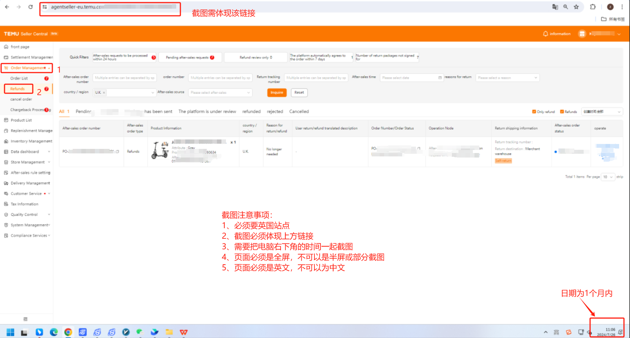The image size is (630, 338).
Task: Remove the U.K tag from region filter
Action: [104, 92]
